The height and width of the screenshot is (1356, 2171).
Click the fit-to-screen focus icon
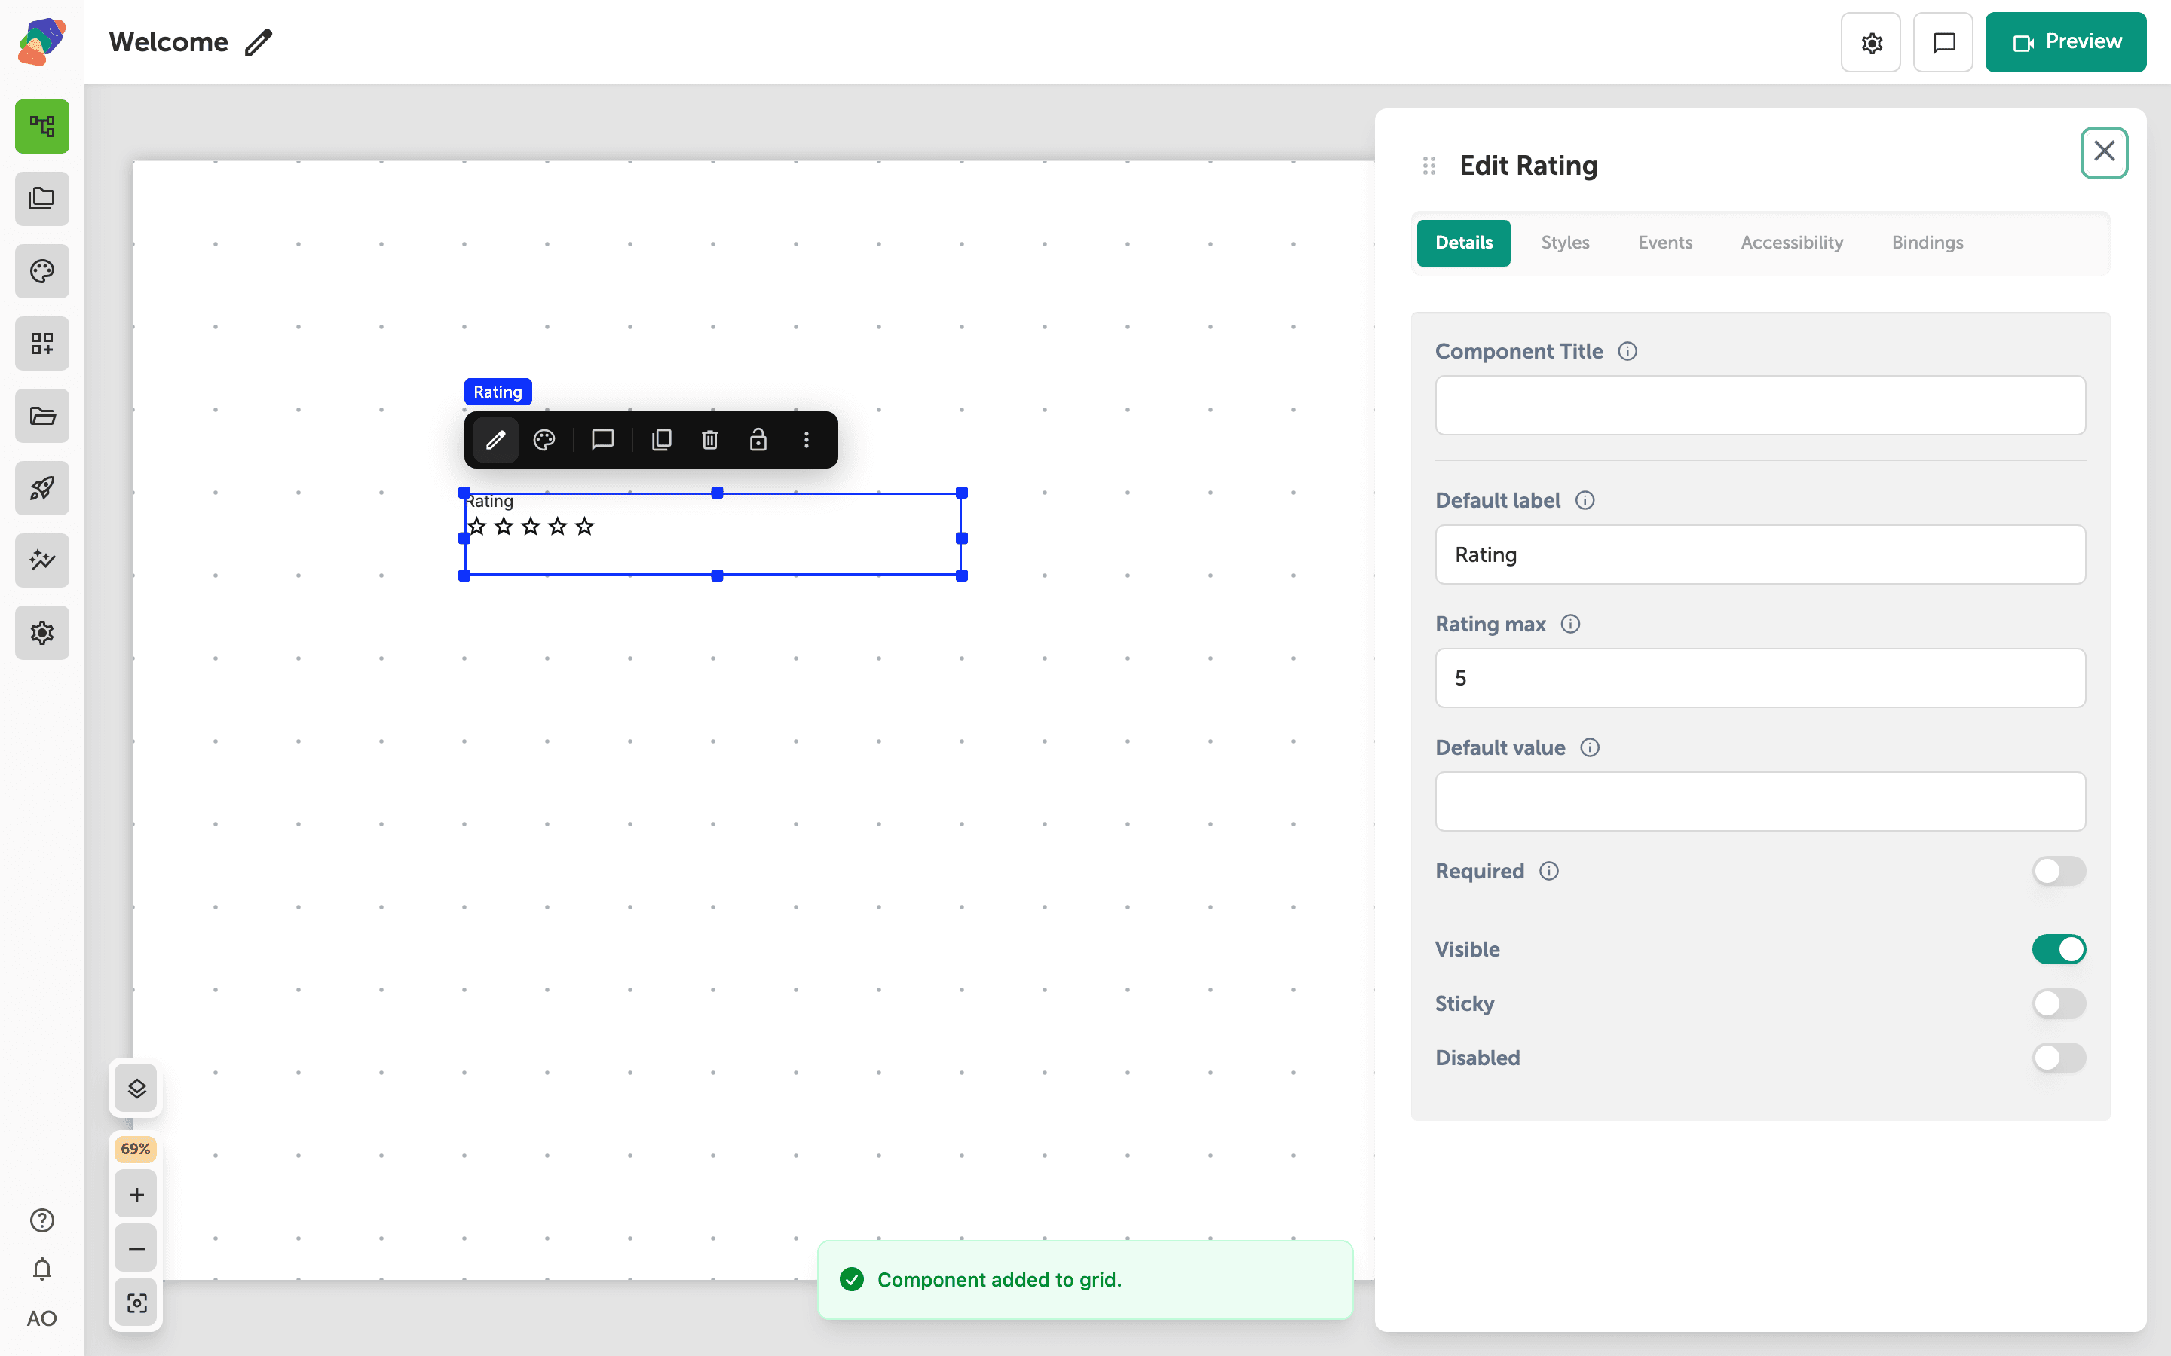click(136, 1303)
